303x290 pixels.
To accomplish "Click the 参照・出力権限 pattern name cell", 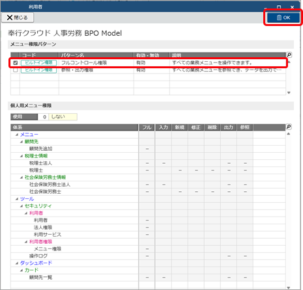I will (96, 70).
